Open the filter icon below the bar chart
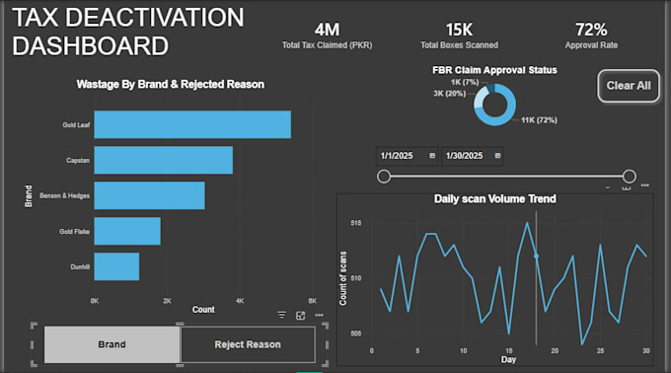 281,315
